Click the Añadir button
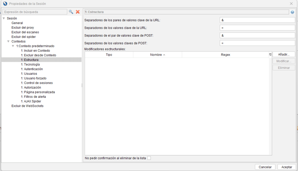 click(284, 55)
